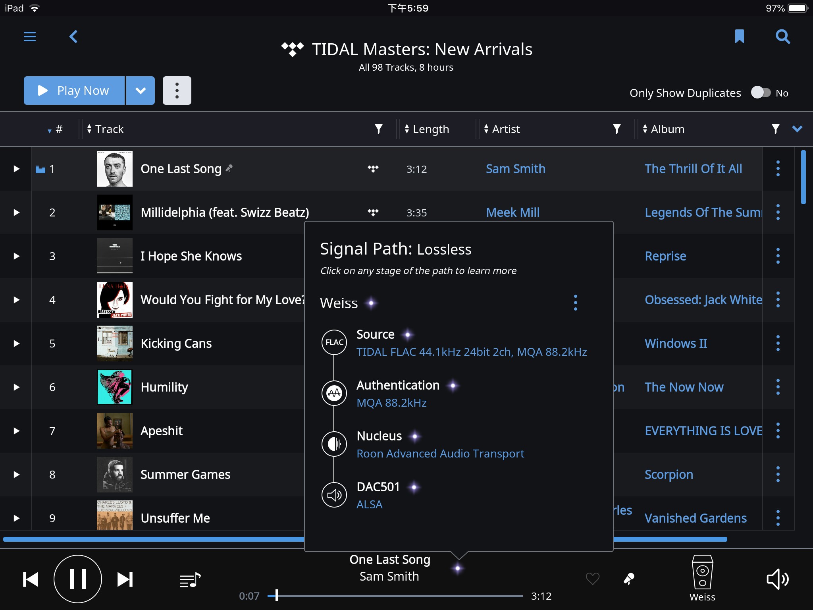Click One Last Song title in player bar
Screen dimensions: 813x610
coord(390,560)
